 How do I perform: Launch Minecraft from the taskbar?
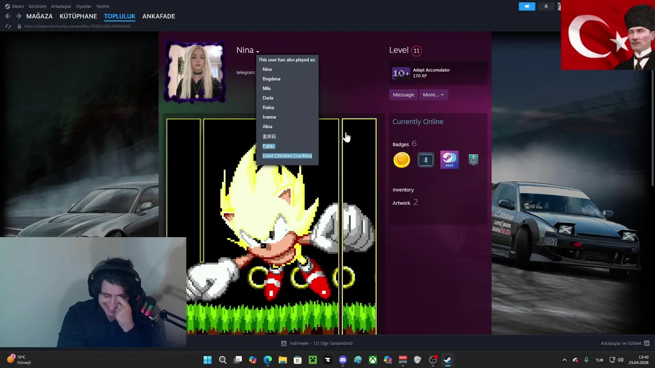click(x=313, y=360)
